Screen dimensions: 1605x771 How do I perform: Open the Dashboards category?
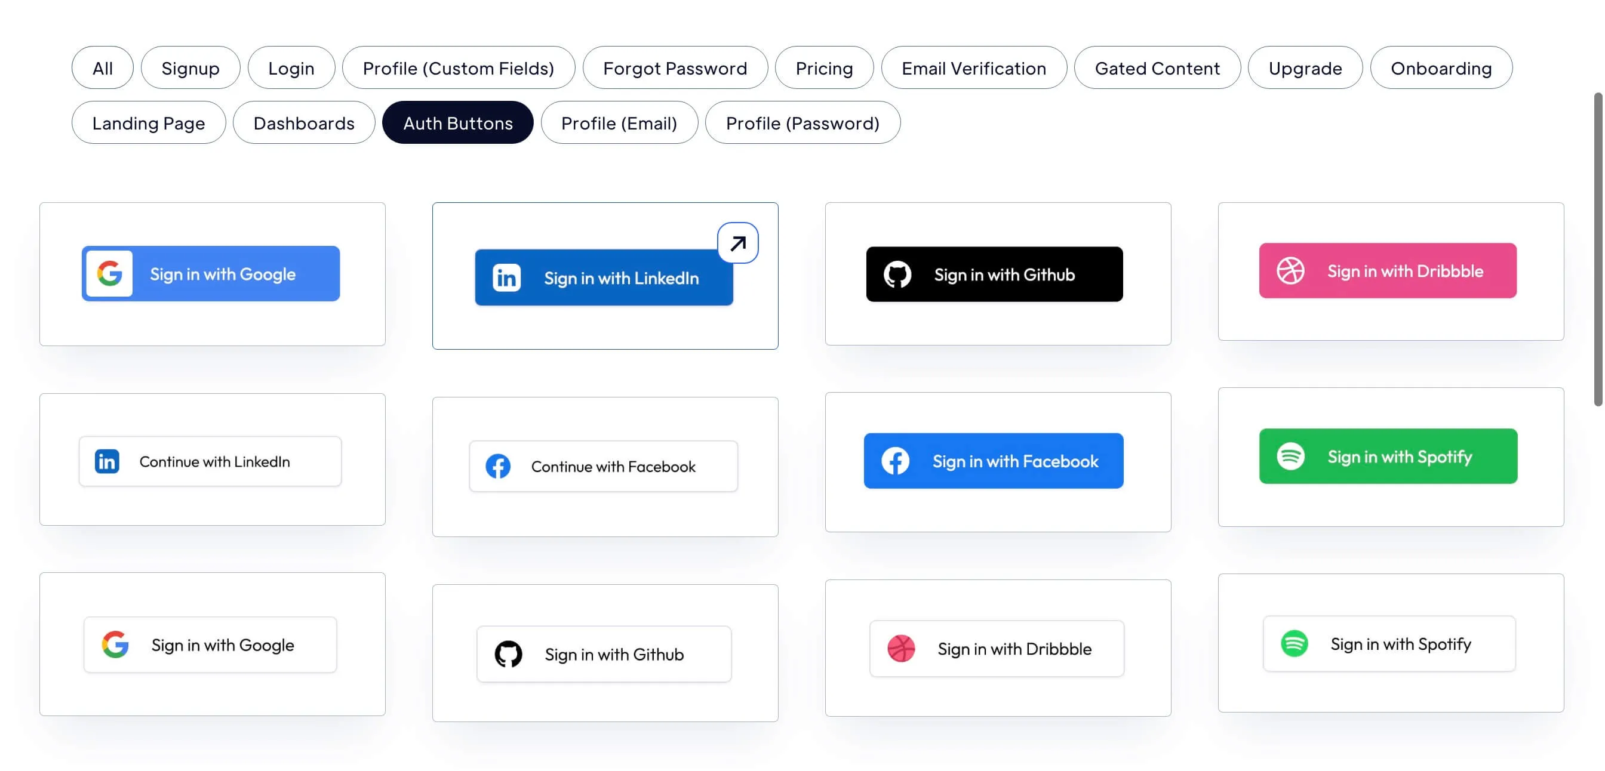303,123
